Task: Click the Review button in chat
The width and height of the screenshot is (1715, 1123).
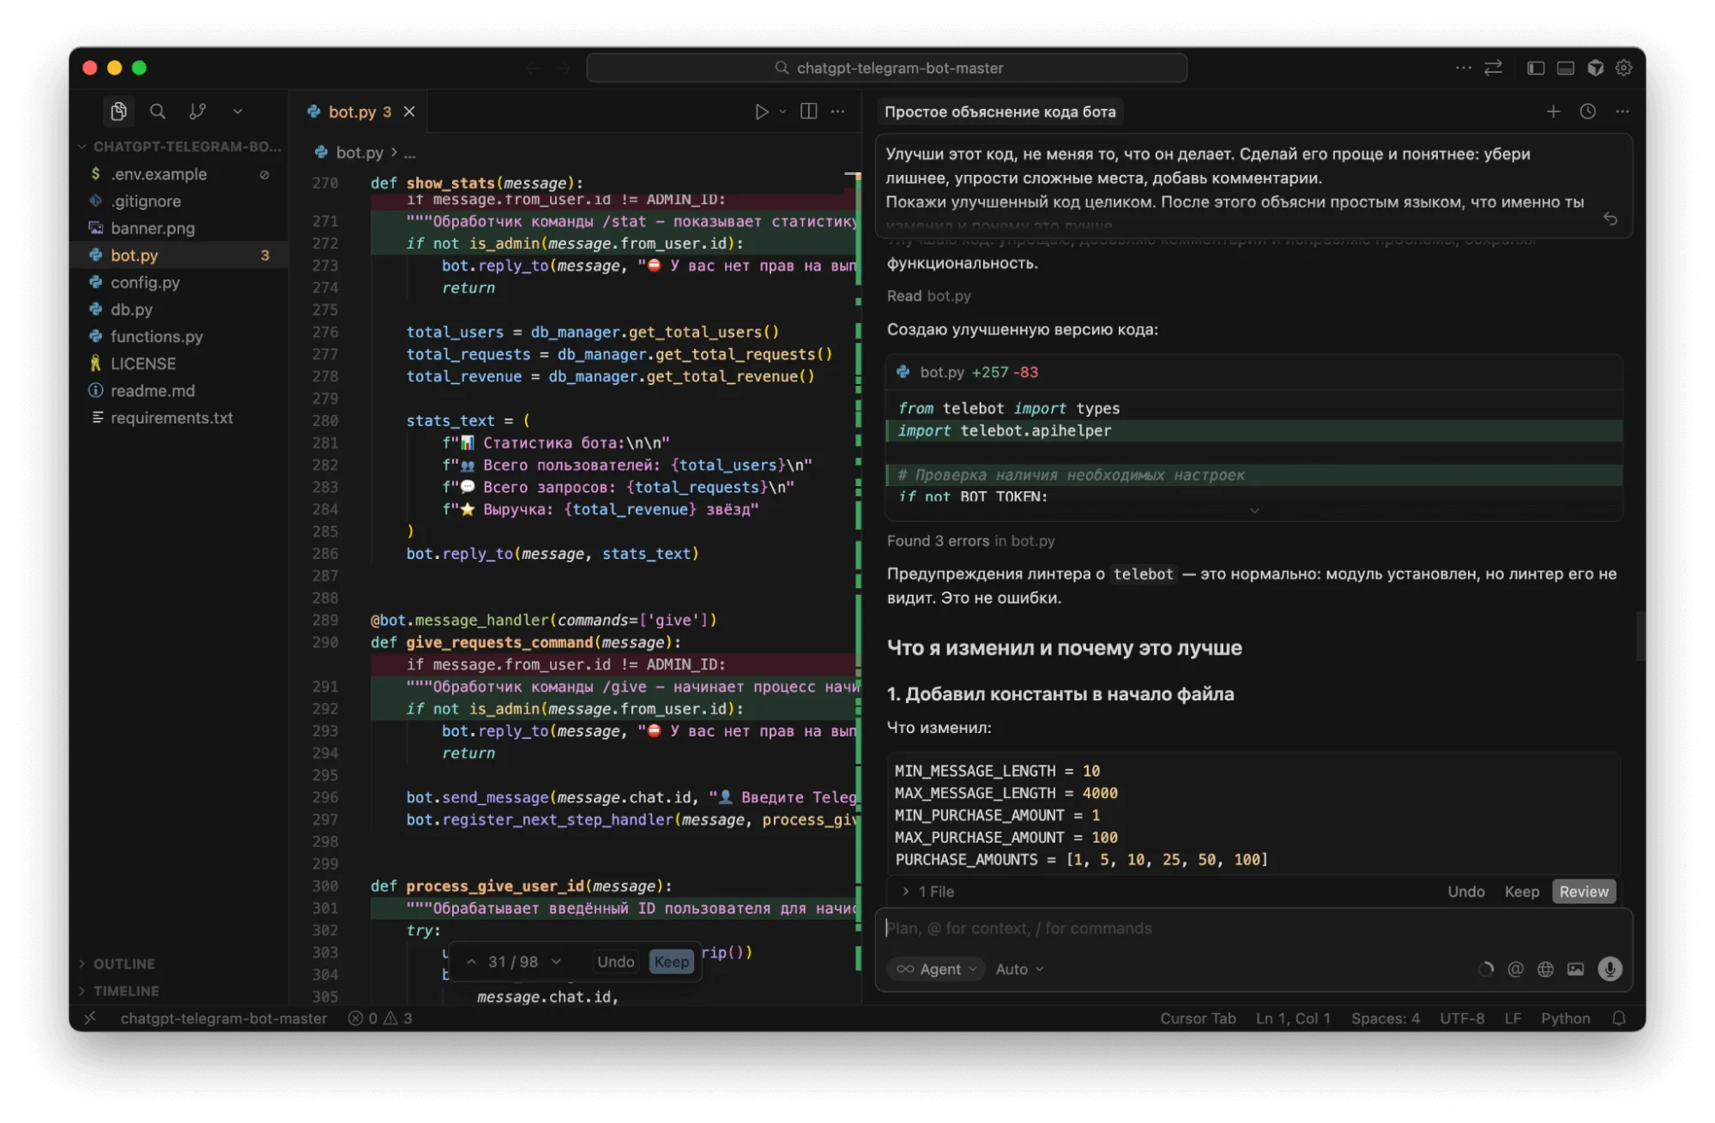Action: point(1583,892)
